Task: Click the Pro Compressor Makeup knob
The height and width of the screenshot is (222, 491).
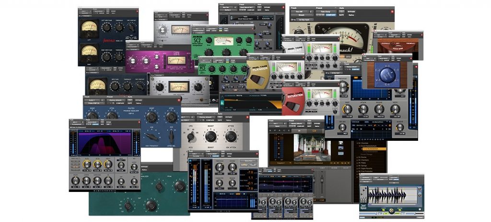Action: click(x=399, y=127)
